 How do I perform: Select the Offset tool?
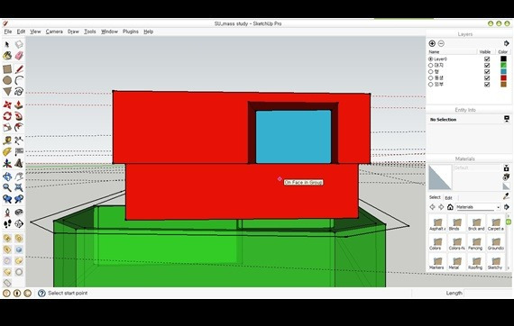[19, 127]
